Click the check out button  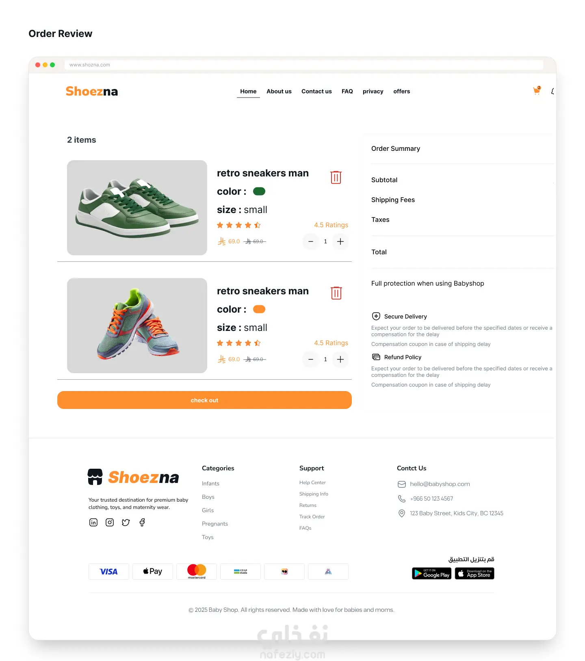204,400
